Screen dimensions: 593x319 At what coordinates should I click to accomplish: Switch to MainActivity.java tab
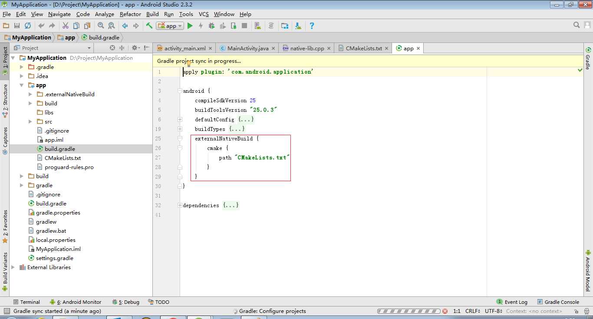click(247, 49)
